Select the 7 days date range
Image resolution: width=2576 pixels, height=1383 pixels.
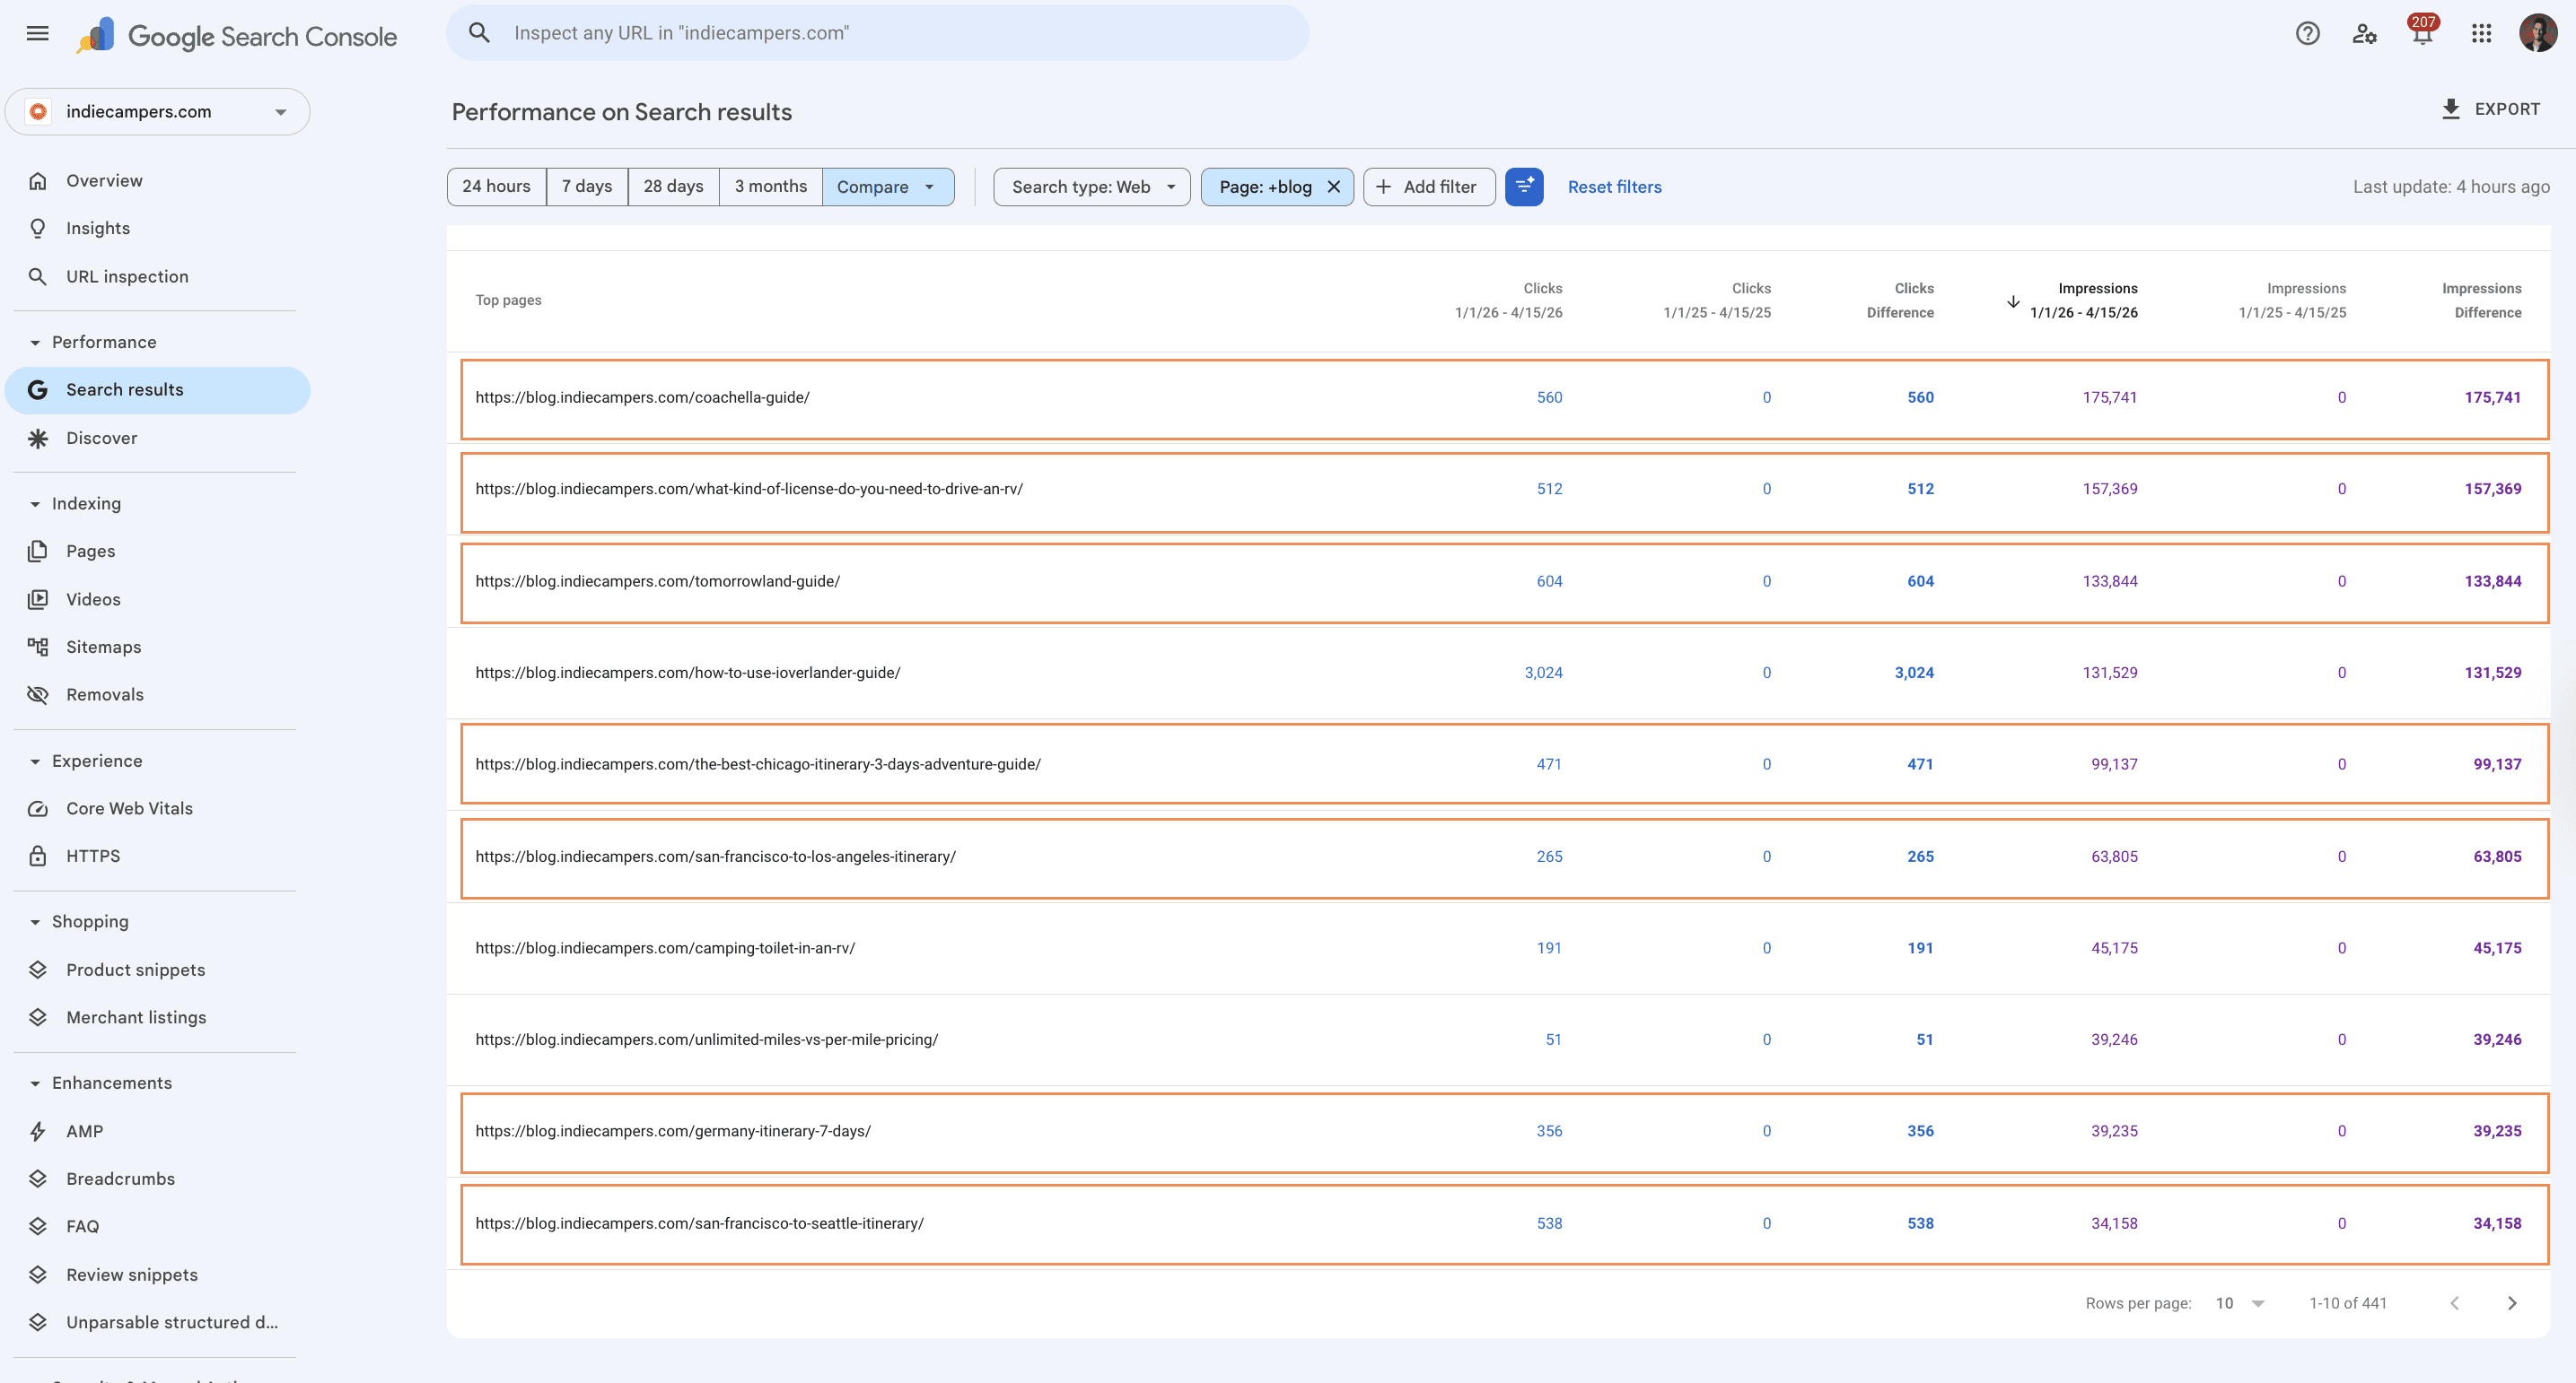587,187
